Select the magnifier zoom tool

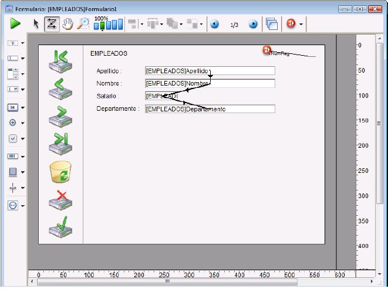pyautogui.click(x=83, y=24)
